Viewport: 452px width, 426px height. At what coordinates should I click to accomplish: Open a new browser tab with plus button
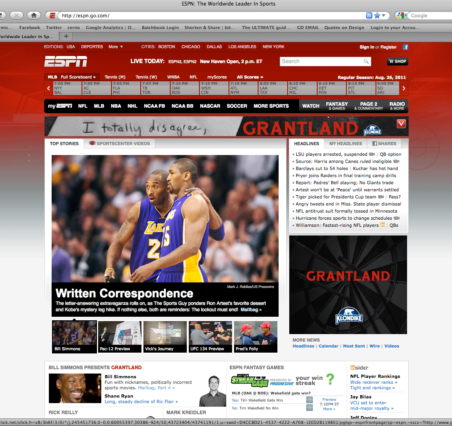(66, 36)
